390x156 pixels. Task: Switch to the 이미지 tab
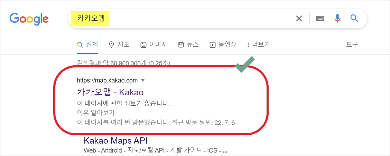pos(154,45)
